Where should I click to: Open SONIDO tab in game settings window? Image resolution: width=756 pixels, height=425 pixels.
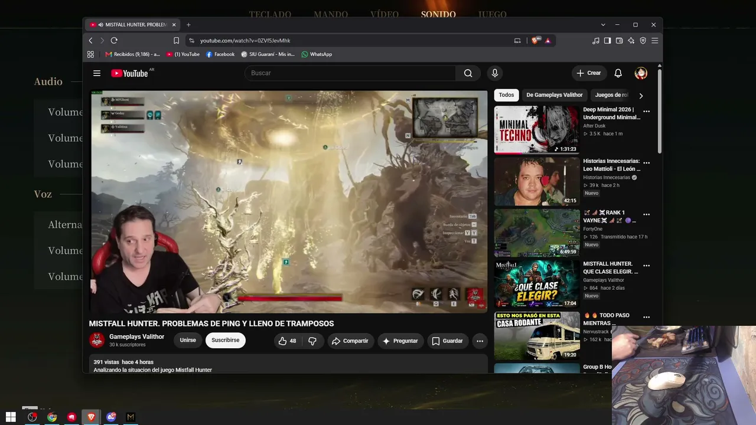click(438, 14)
